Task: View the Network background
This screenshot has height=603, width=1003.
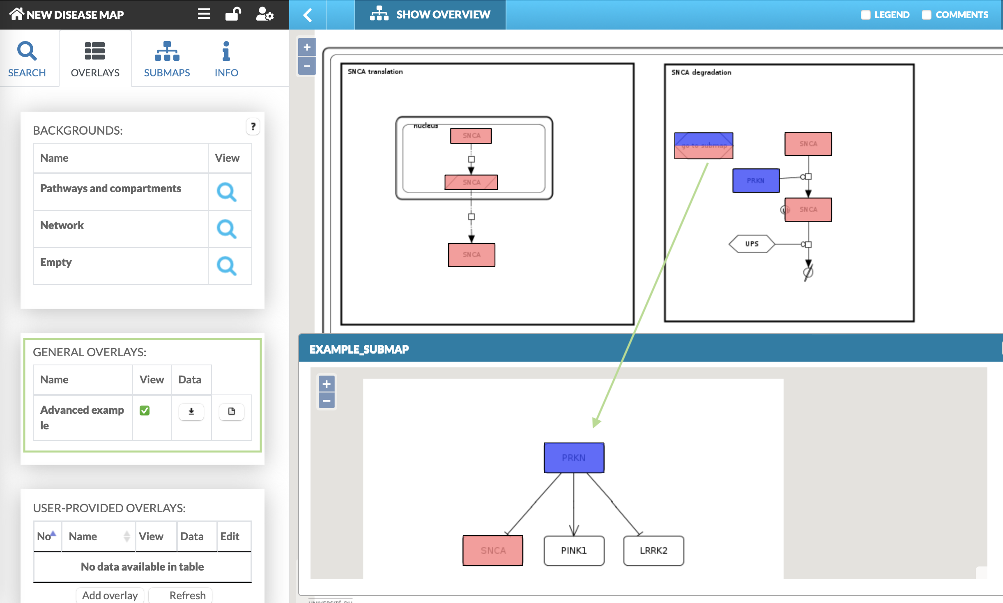Action: (x=226, y=229)
